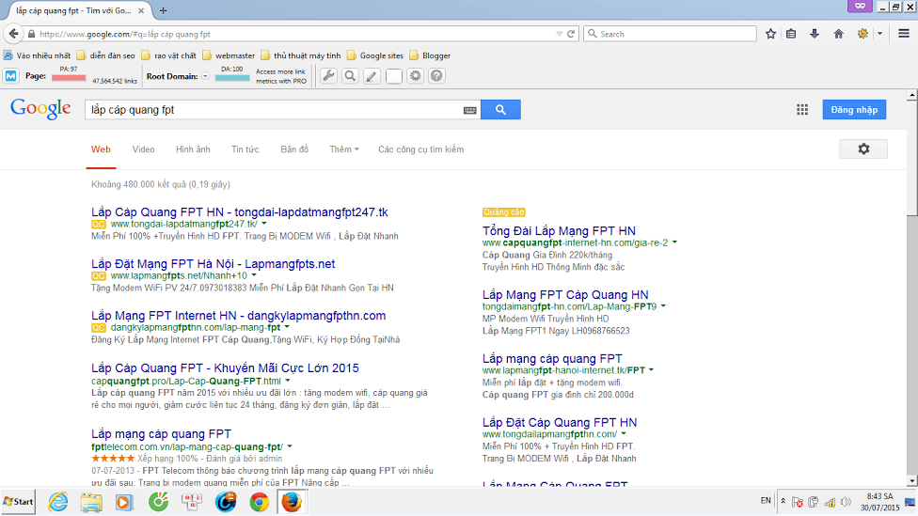Screen dimensions: 918x516
Task: Open ad Lắp Đặt Cáp Quang FPT HN
Action: 560,422
